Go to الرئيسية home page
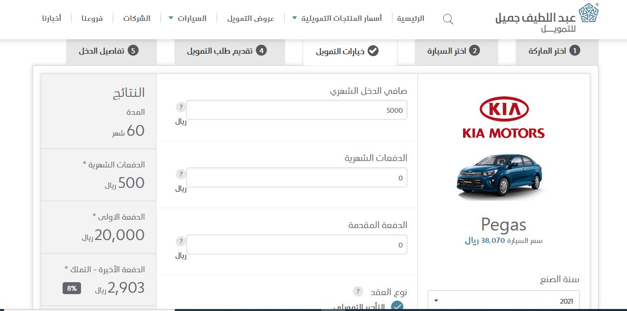Viewport: 627px width, 311px height. click(411, 18)
